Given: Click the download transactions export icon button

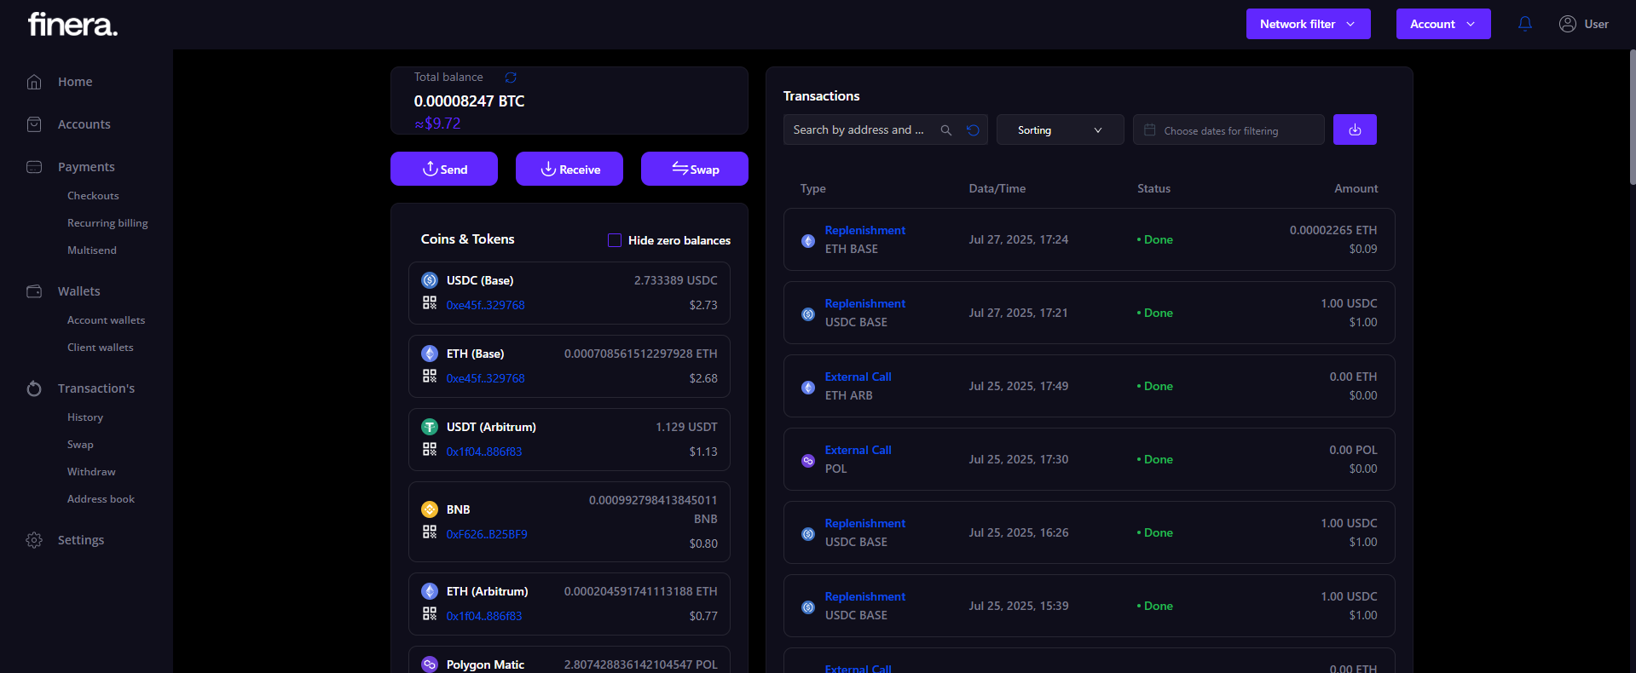Looking at the screenshot, I should click(x=1355, y=129).
